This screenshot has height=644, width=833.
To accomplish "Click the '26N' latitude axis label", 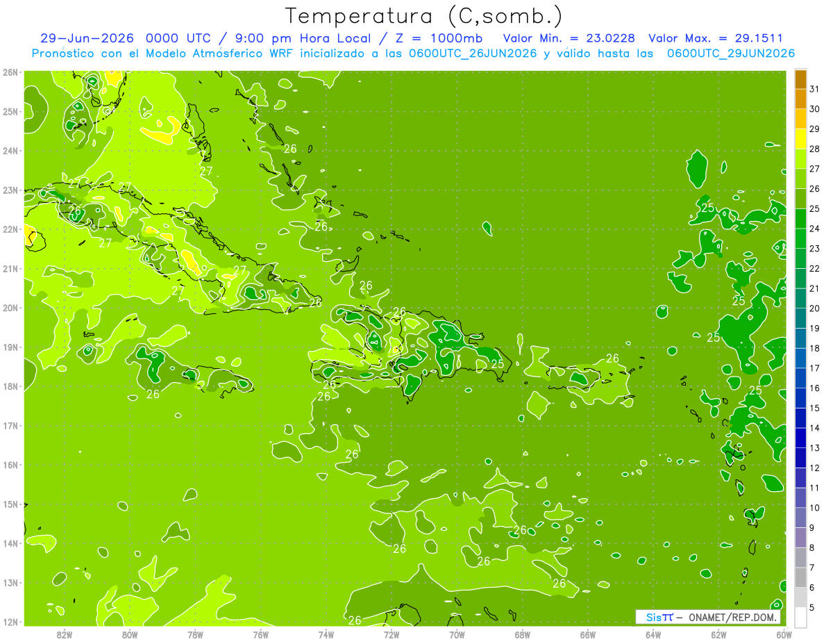I will coord(10,72).
